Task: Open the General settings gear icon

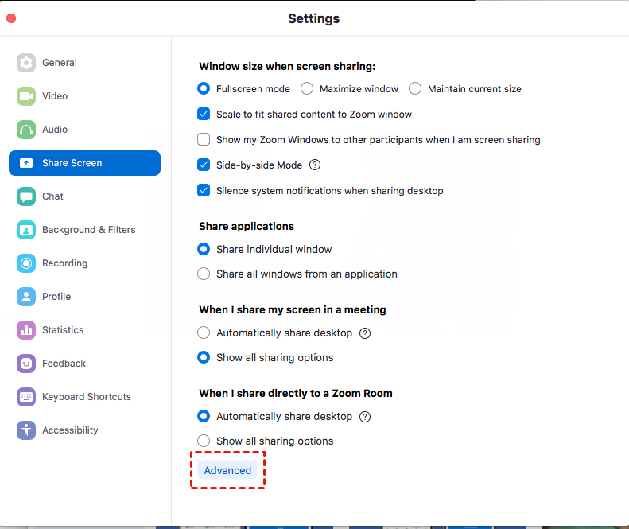Action: tap(26, 63)
